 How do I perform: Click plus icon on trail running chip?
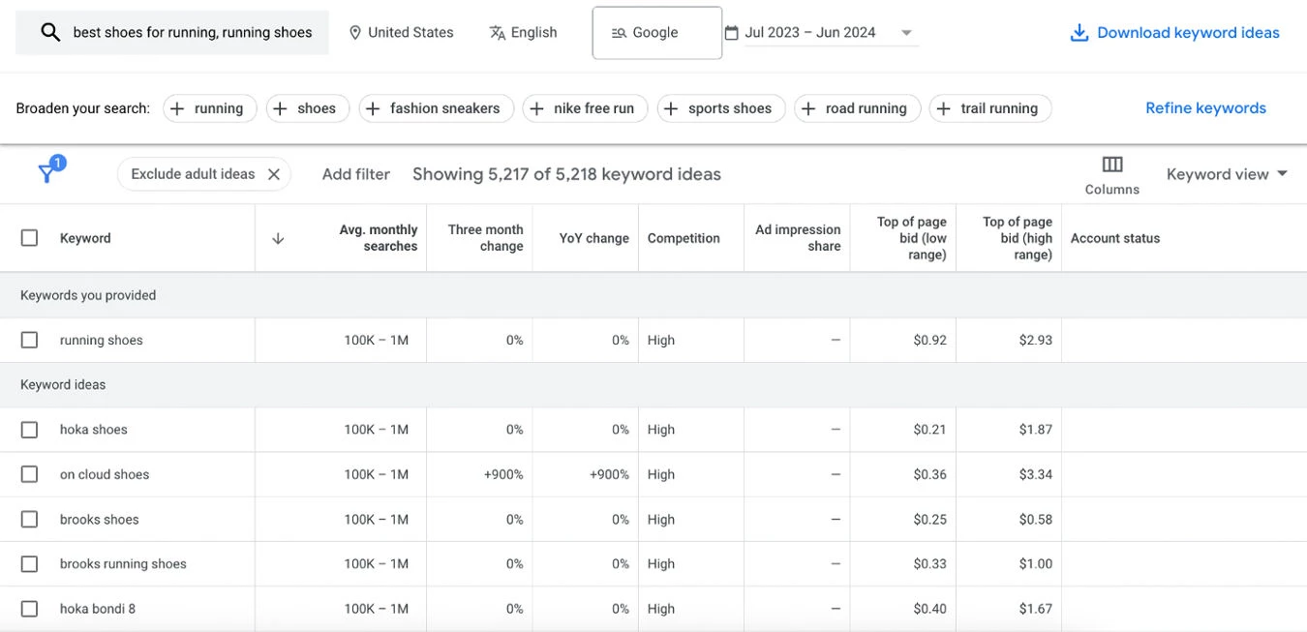(x=943, y=108)
